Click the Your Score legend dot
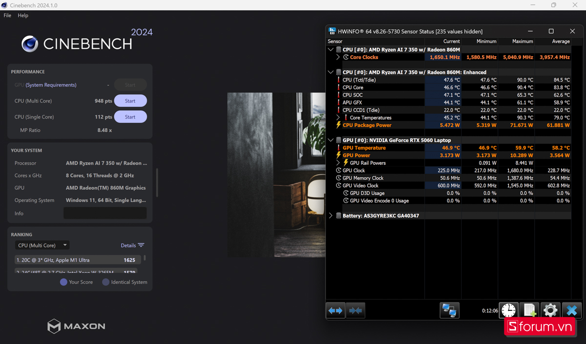586x344 pixels. tap(63, 282)
